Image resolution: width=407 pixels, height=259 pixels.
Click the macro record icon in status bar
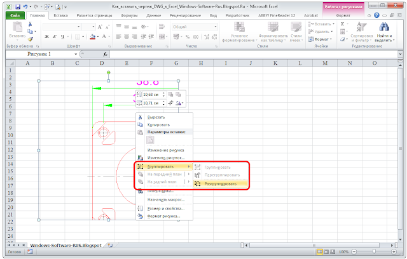click(x=30, y=252)
